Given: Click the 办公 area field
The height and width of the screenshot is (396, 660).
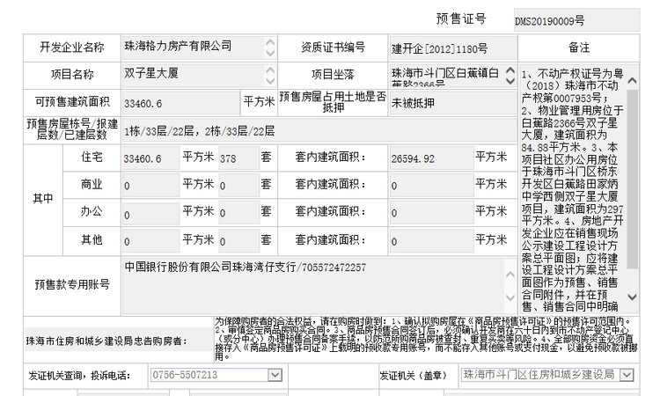Looking at the screenshot, I should tap(150, 213).
